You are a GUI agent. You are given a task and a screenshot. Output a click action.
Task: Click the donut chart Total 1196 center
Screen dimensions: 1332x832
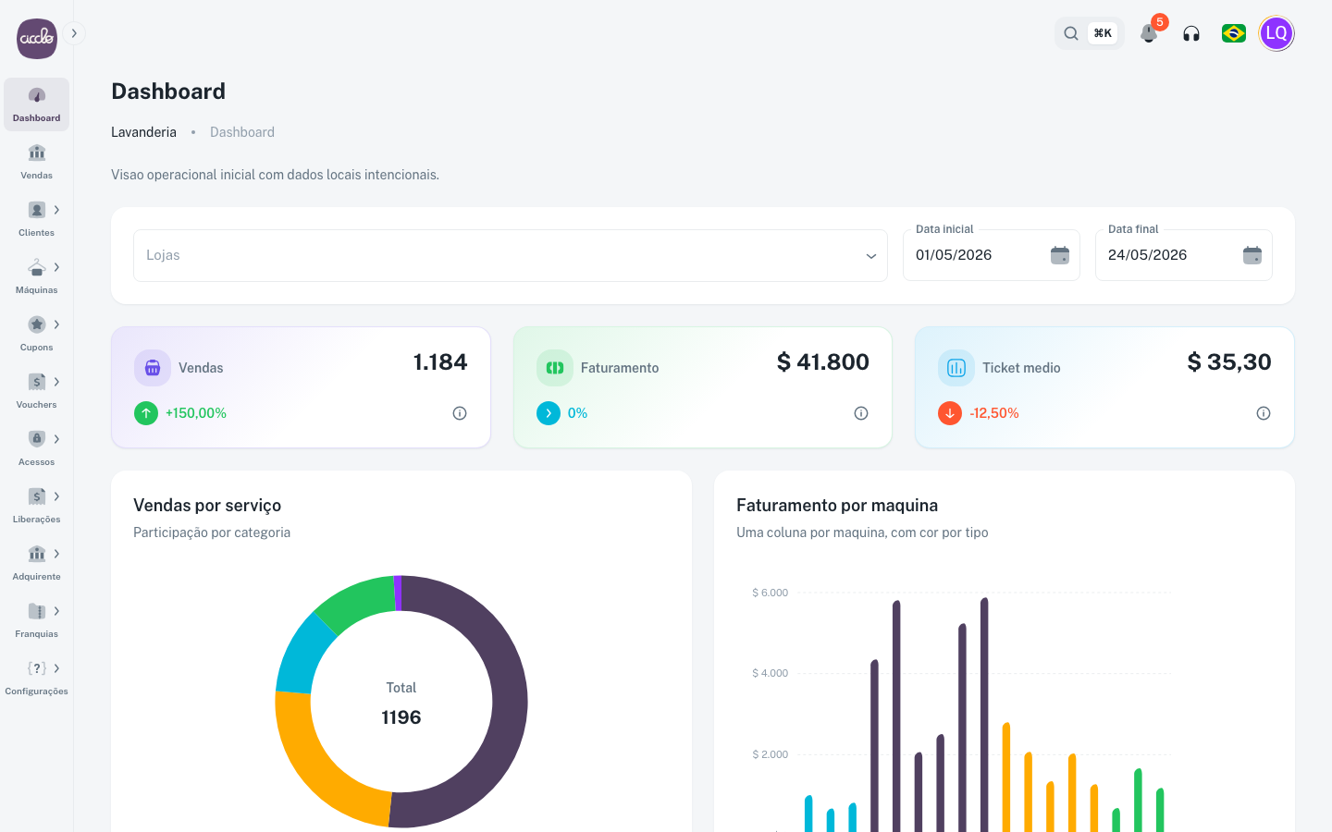coord(401,704)
